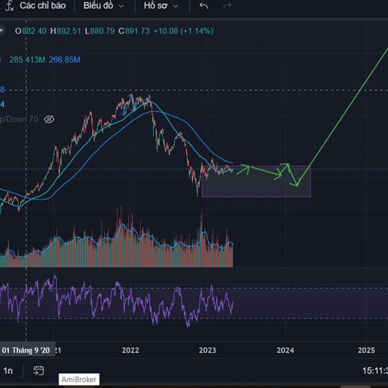Click the volume average value 266.85M
The image size is (388, 388).
coord(64,59)
